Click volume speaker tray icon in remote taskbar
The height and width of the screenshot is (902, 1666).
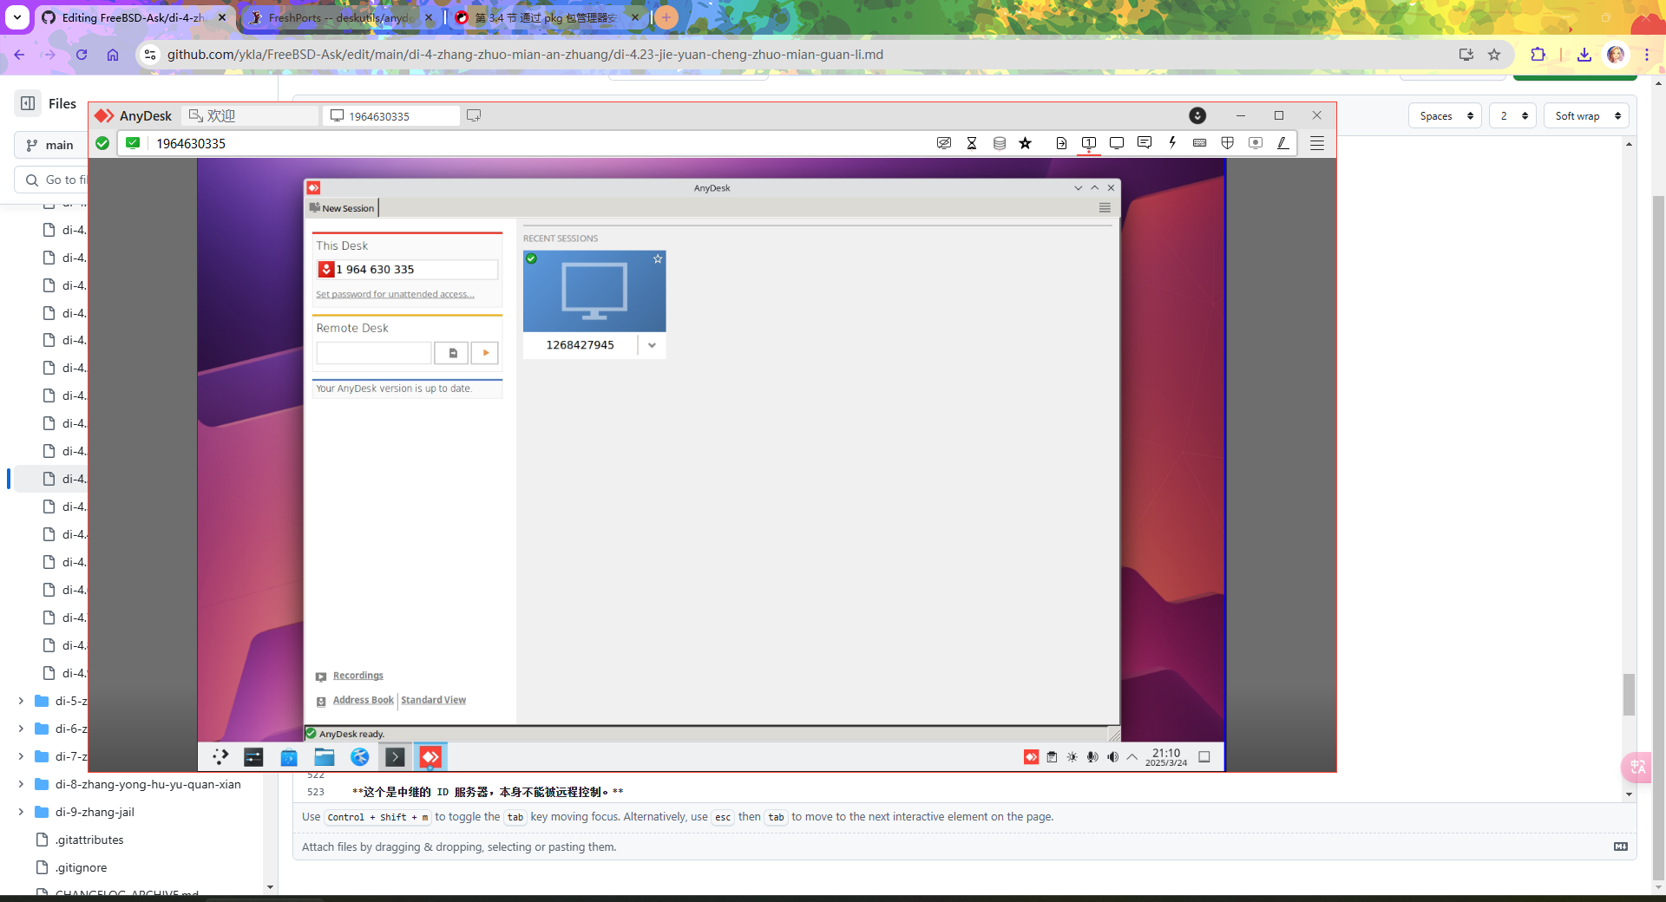[1112, 757]
